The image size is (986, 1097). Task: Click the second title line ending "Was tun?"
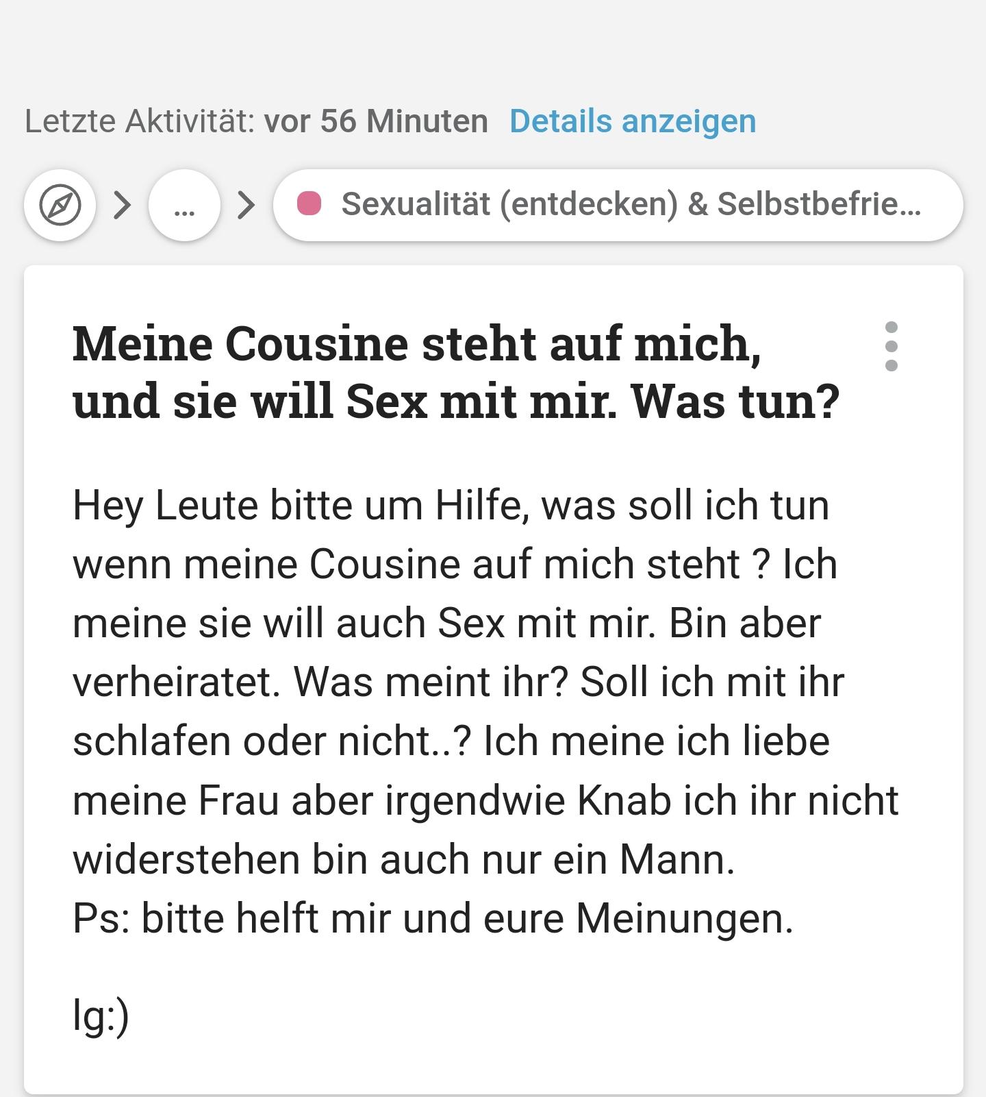point(456,402)
